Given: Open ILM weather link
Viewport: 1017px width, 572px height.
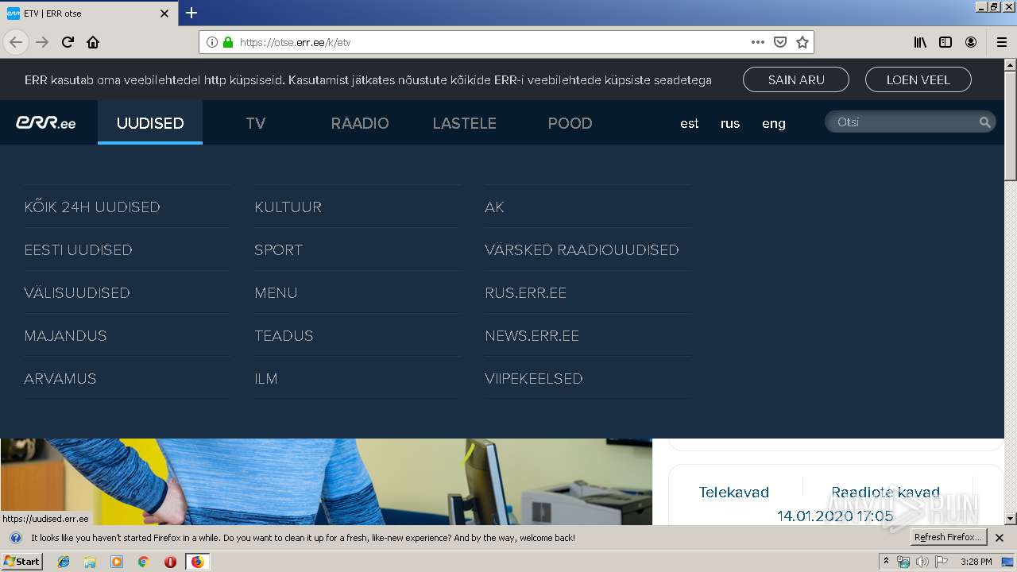Looking at the screenshot, I should click(x=266, y=378).
